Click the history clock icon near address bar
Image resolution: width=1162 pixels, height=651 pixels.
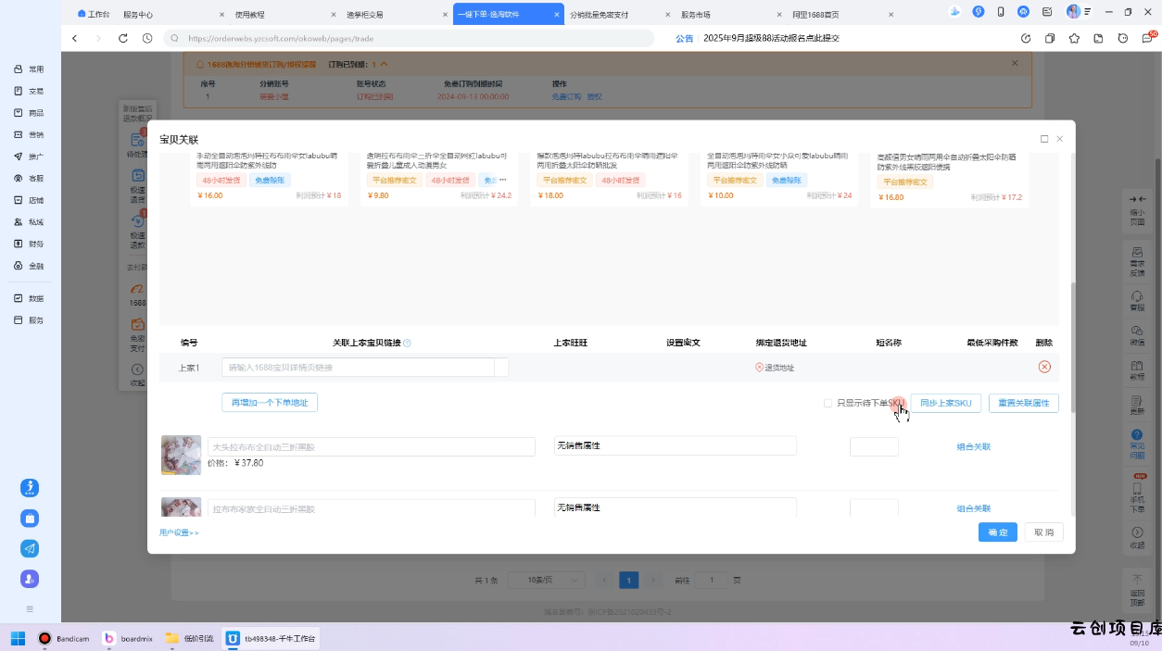(147, 38)
